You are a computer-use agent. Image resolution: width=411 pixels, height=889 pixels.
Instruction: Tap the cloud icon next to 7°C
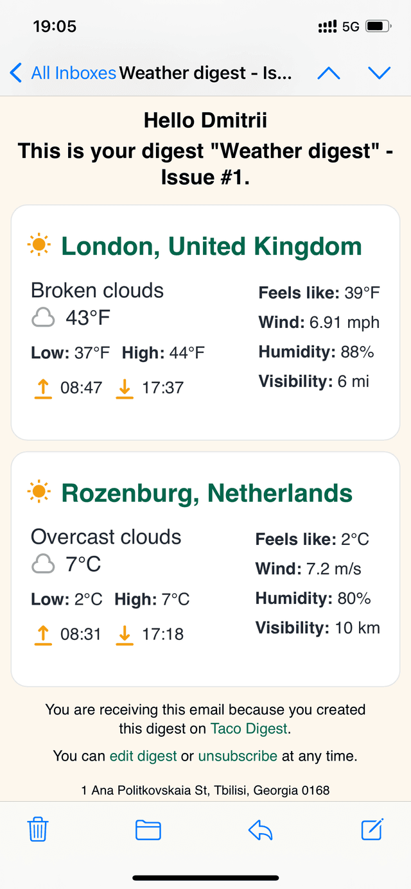(x=43, y=564)
